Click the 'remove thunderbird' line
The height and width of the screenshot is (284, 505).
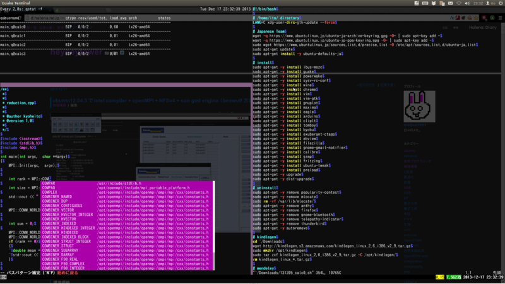click(x=290, y=223)
